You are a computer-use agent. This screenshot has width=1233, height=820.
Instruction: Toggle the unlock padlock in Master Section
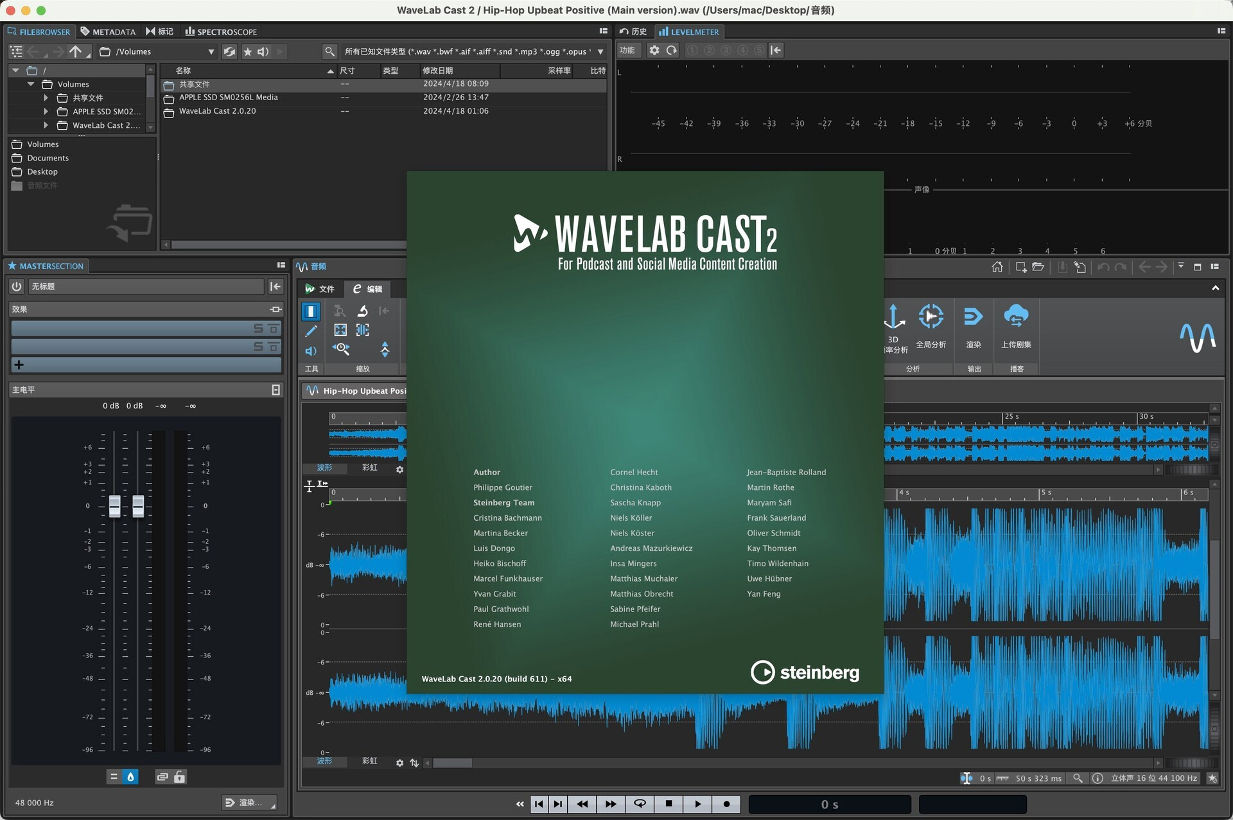click(x=180, y=777)
